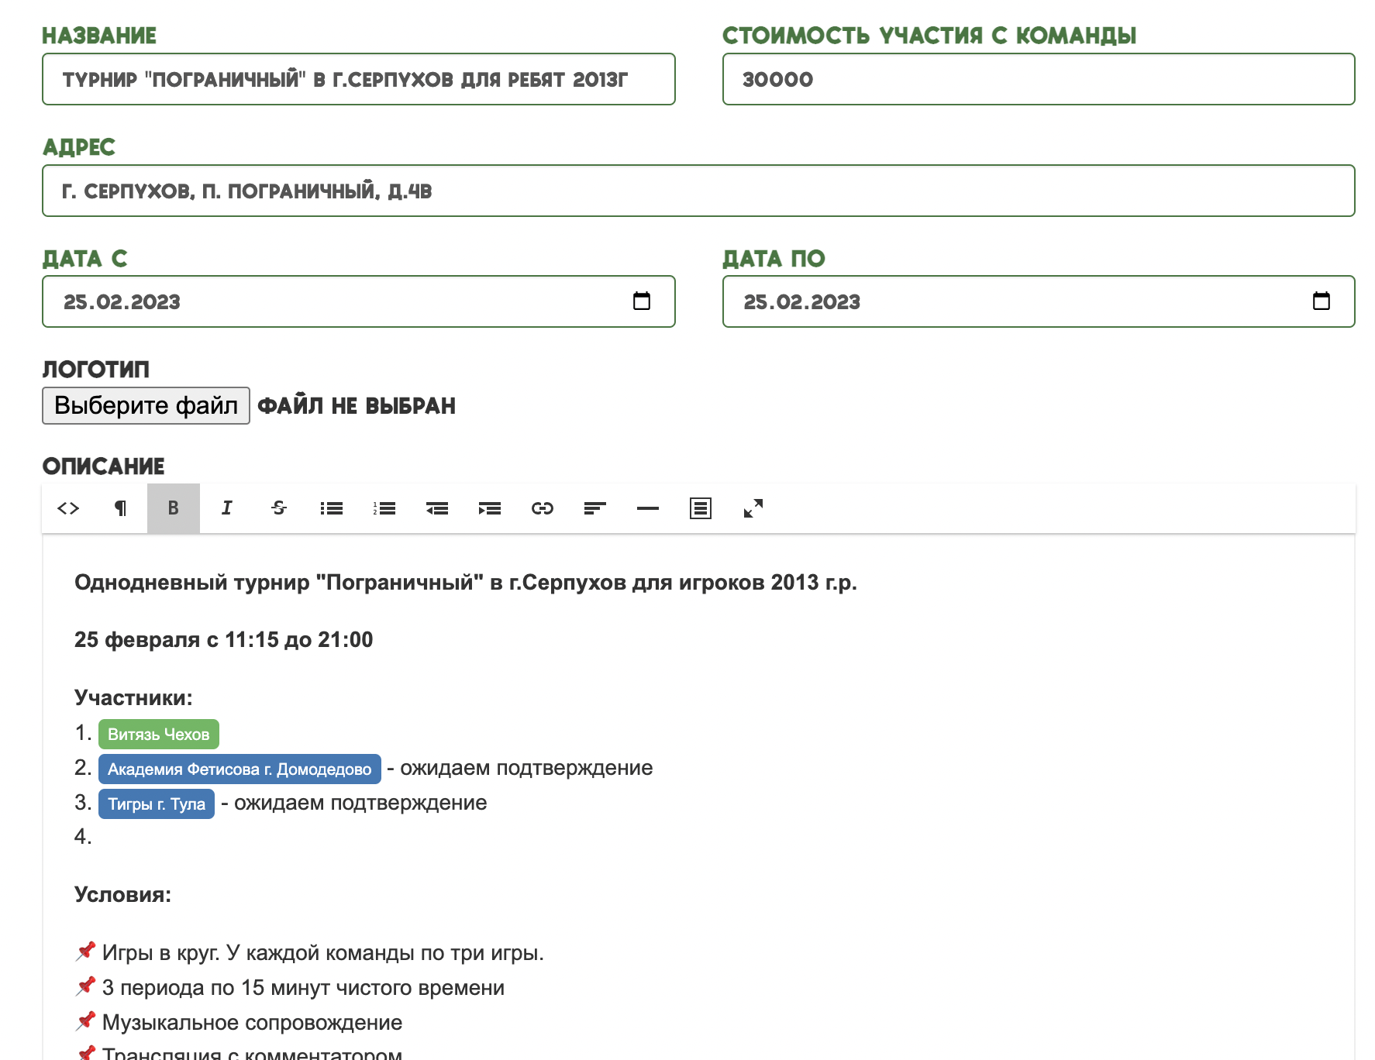Open text alignment options
This screenshot has width=1375, height=1060.
(x=595, y=508)
